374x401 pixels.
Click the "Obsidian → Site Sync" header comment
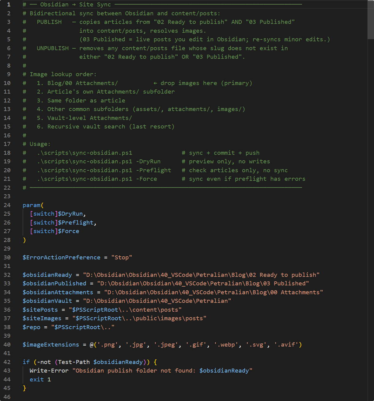click(x=76, y=5)
